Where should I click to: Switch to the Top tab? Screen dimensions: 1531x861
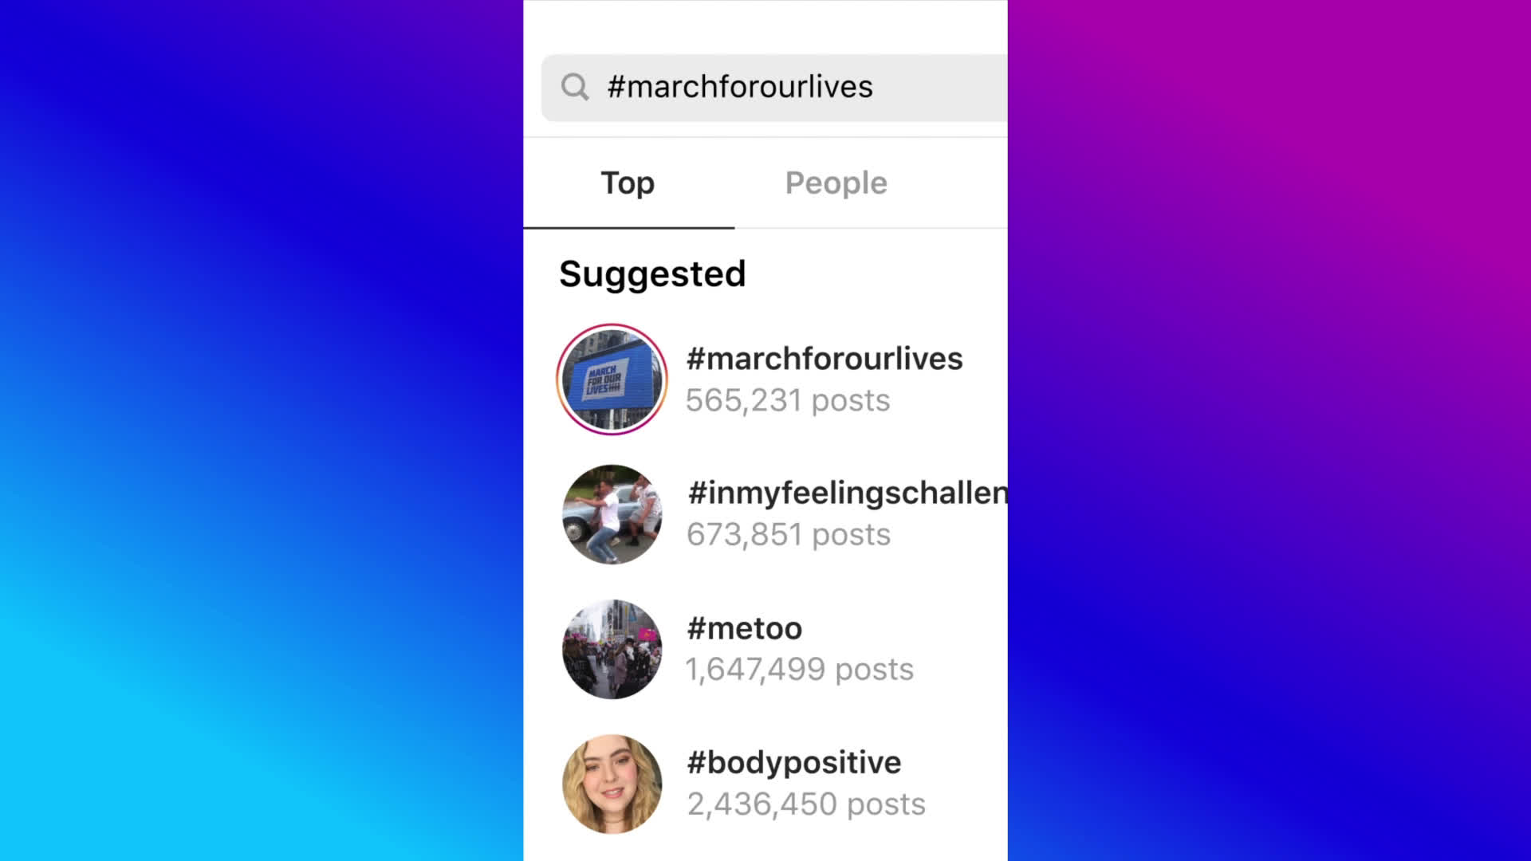click(x=628, y=183)
